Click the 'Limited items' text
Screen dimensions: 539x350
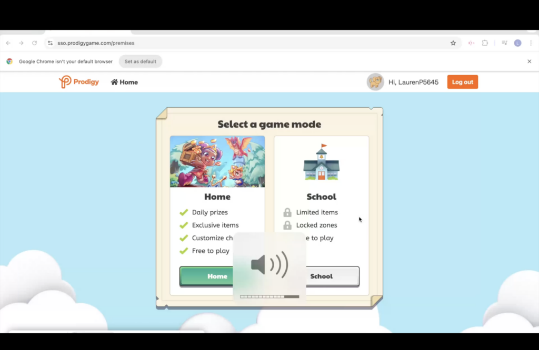[317, 212]
